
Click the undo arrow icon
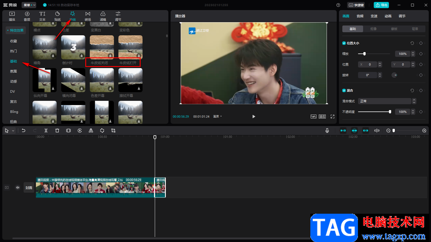pyautogui.click(x=24, y=131)
